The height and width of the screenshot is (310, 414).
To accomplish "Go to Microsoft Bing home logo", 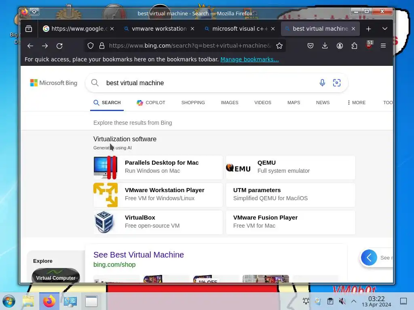I will click(54, 83).
